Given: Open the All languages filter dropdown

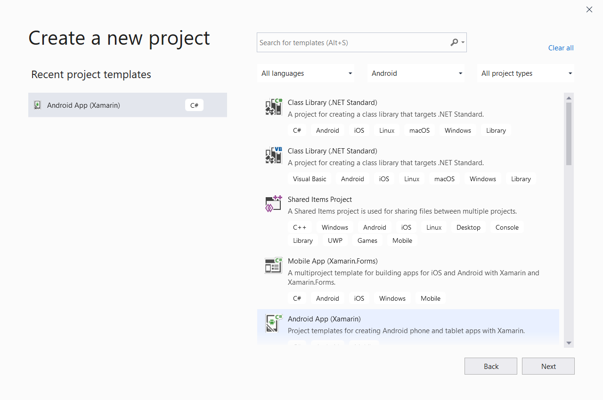Looking at the screenshot, I should pyautogui.click(x=307, y=73).
